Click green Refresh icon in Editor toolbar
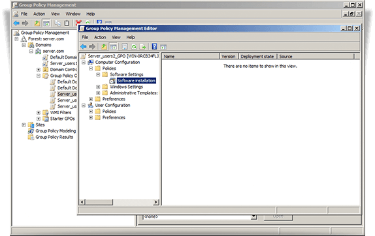375x236 pixels. pos(134,46)
